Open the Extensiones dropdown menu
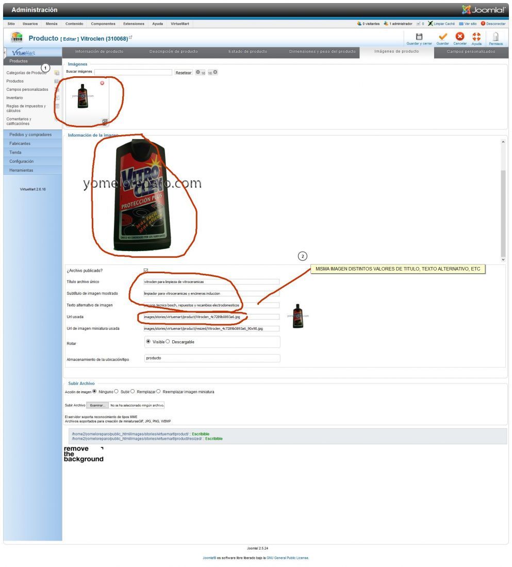The width and height of the screenshot is (512, 567). pos(134,24)
